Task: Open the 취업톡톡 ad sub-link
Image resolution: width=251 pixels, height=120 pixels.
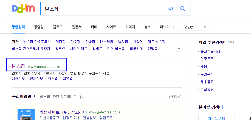Action: [x=106, y=118]
